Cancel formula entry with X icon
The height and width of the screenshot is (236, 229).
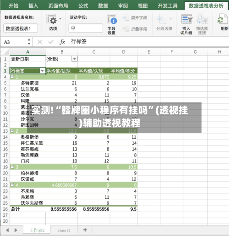click(40, 42)
